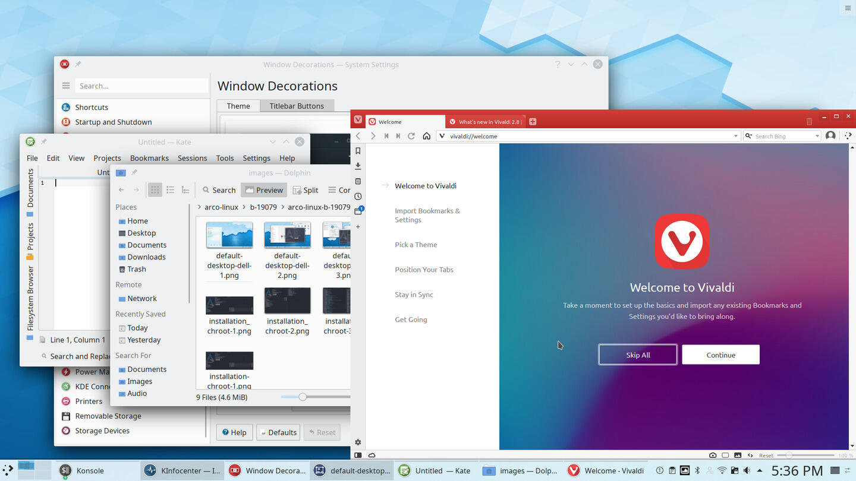This screenshot has width=856, height=481.
Task: Expand the system tray hidden icons arrow
Action: 759,471
